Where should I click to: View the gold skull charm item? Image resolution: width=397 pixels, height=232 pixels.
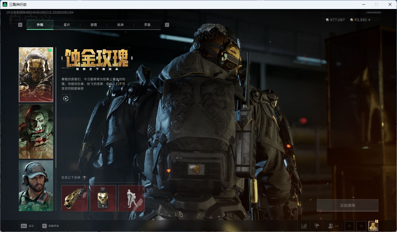103,198
